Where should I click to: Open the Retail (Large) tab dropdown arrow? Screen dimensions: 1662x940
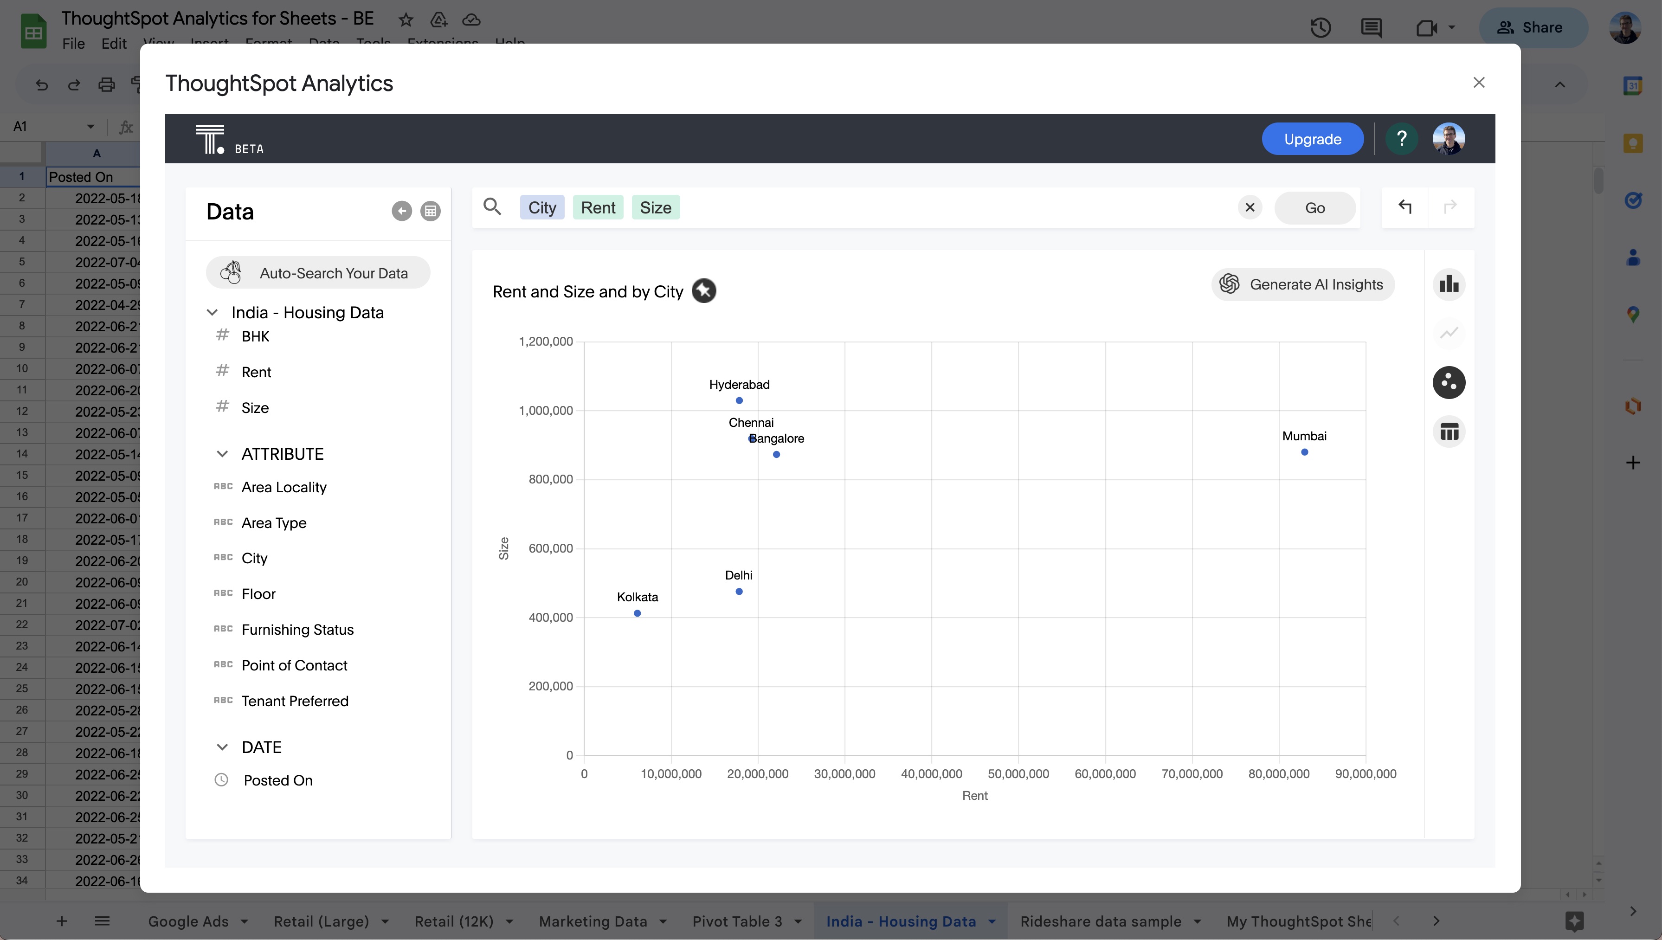pos(385,922)
